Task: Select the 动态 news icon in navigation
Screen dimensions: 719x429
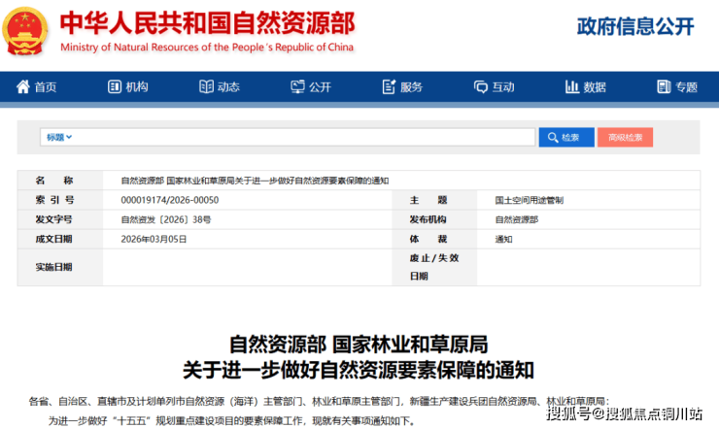Action: [x=205, y=87]
